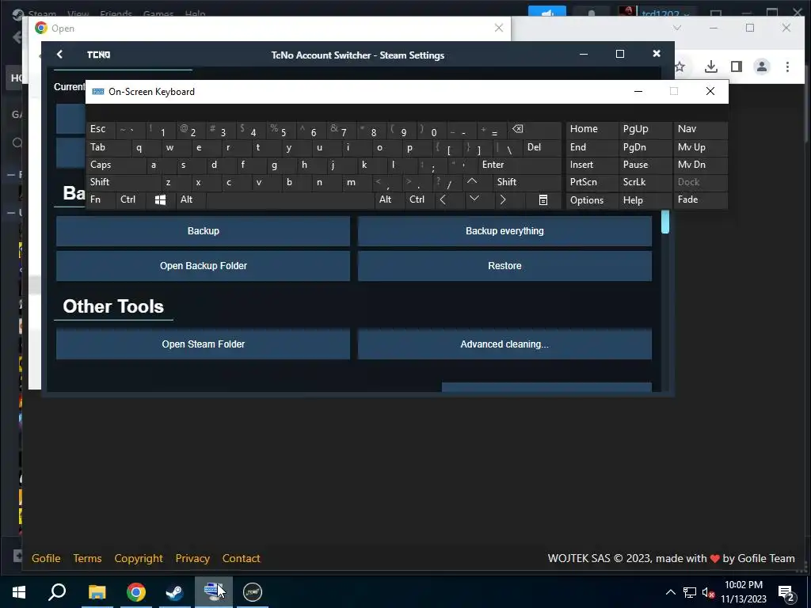The width and height of the screenshot is (811, 608).
Task: Click Open Backup Folder button
Action: [x=204, y=266]
